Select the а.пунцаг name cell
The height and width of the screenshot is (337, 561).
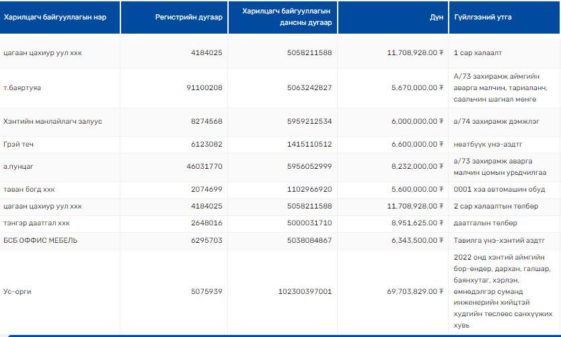[x=20, y=166]
